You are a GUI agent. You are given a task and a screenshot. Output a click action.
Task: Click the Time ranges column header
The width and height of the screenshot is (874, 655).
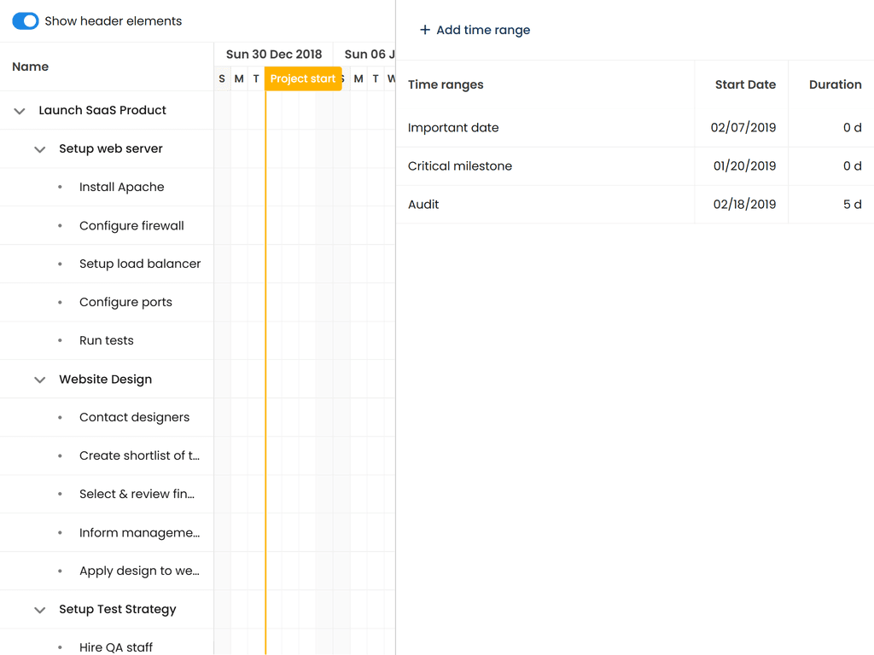(446, 84)
